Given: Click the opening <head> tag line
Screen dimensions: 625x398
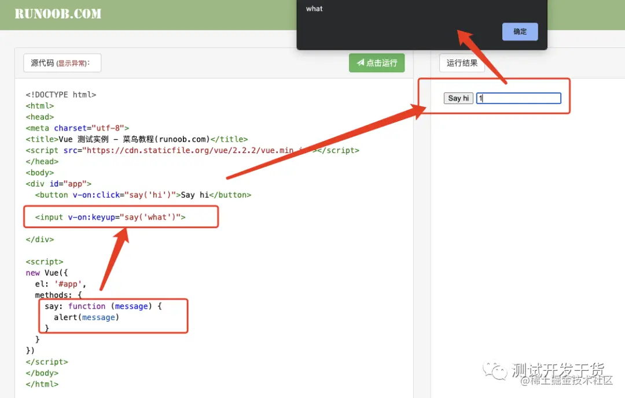Looking at the screenshot, I should 40,117.
